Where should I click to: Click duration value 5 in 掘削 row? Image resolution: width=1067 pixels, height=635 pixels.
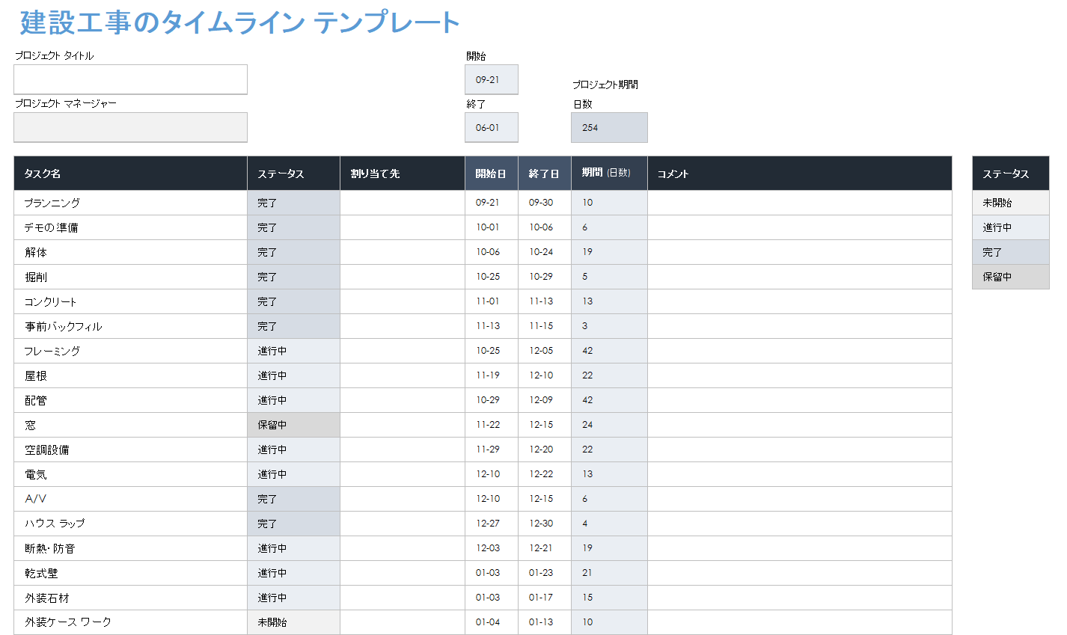point(609,277)
